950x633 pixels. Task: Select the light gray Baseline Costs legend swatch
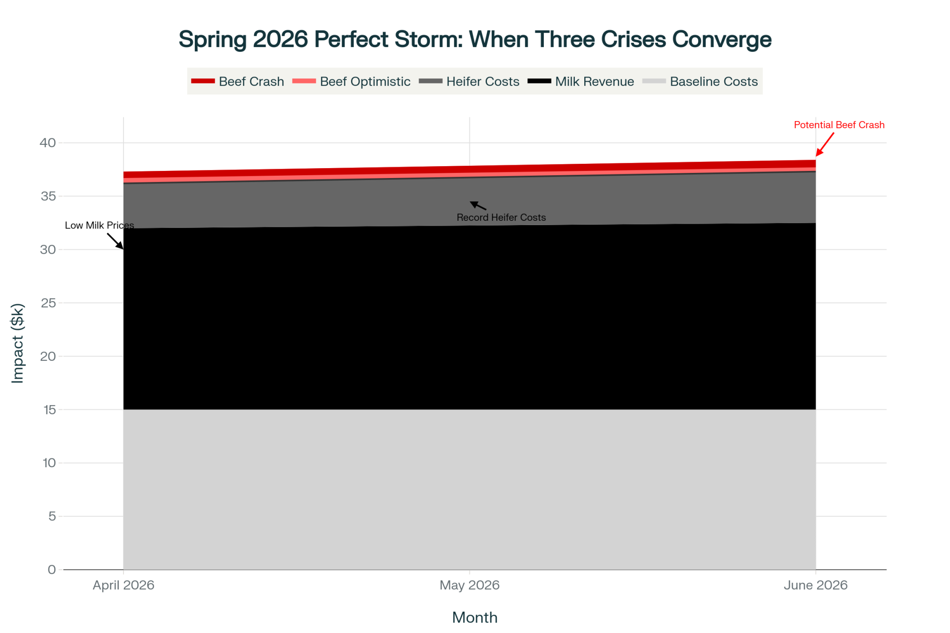(654, 81)
